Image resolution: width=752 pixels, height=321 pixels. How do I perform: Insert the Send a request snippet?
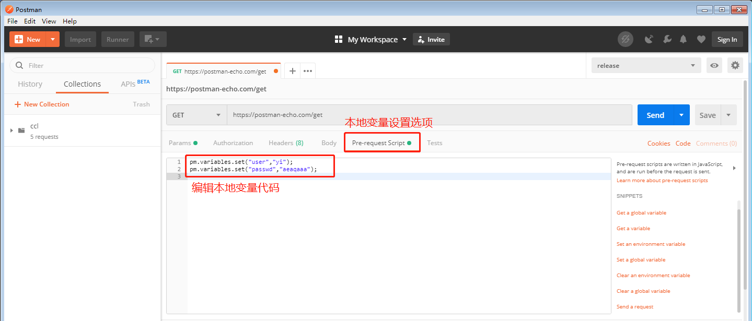pyautogui.click(x=635, y=307)
